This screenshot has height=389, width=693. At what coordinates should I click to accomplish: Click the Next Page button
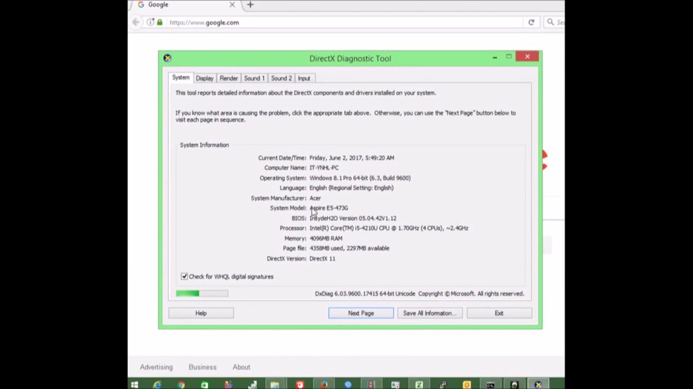361,313
